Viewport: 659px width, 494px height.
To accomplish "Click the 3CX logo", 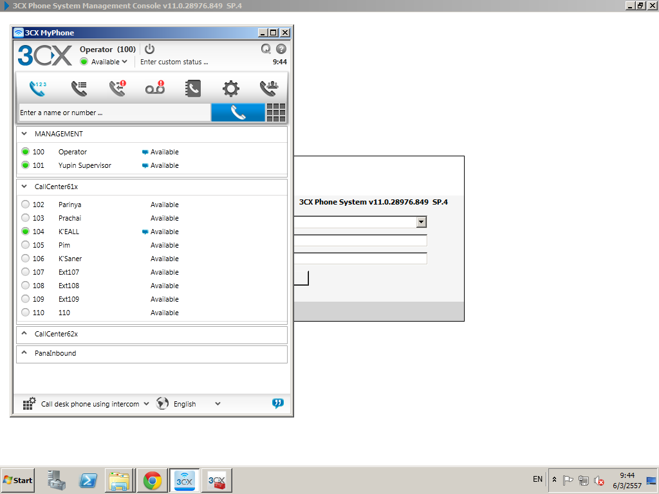I will [45, 55].
